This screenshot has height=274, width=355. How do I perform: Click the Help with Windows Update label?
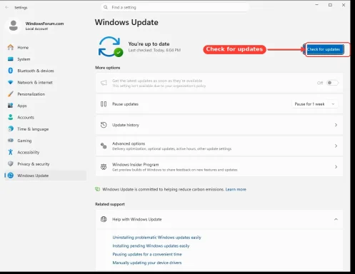pyautogui.click(x=137, y=219)
